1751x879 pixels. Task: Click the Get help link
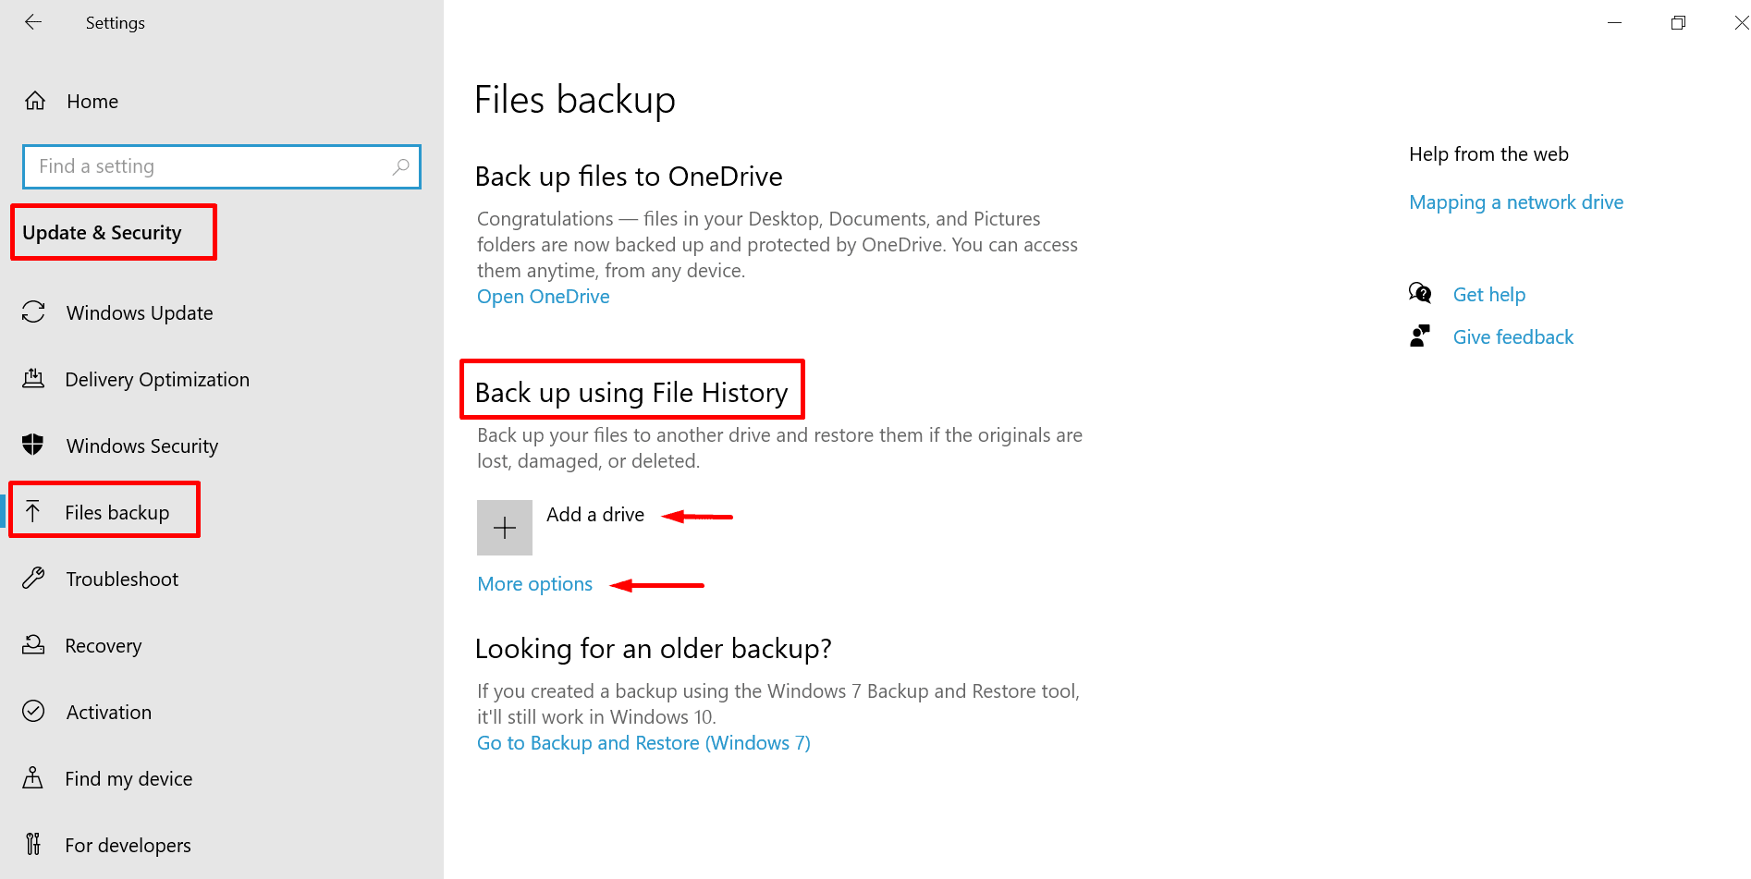[x=1488, y=295]
